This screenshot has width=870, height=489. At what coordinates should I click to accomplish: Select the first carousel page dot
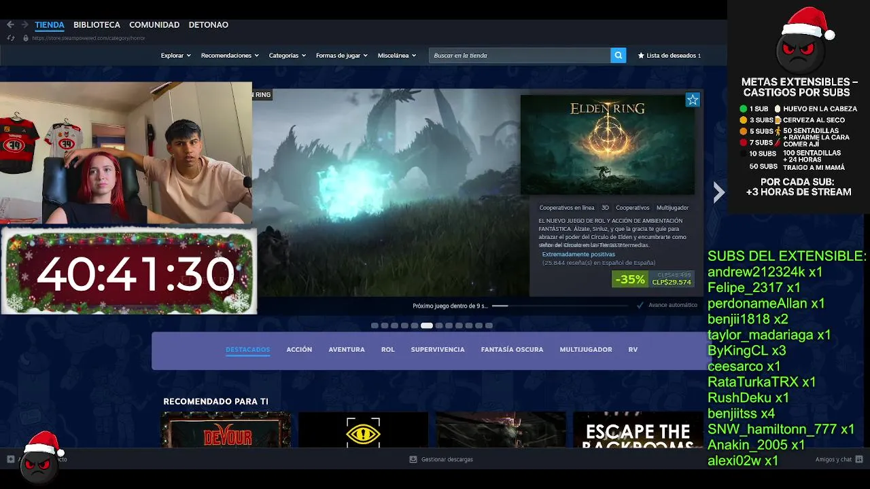coord(375,326)
